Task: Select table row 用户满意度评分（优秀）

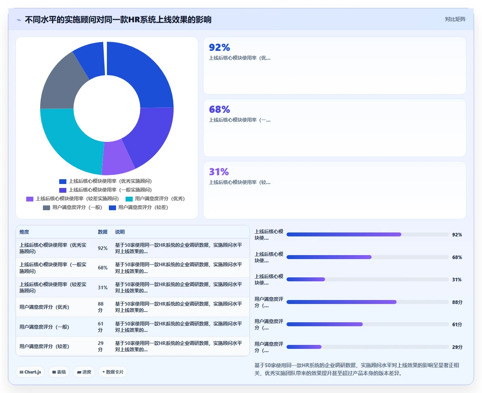Action: [x=133, y=307]
